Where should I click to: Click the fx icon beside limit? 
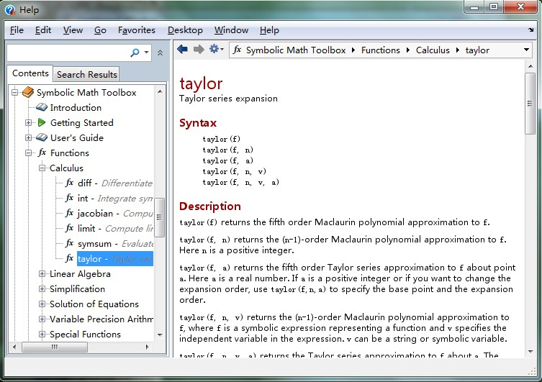(70, 228)
